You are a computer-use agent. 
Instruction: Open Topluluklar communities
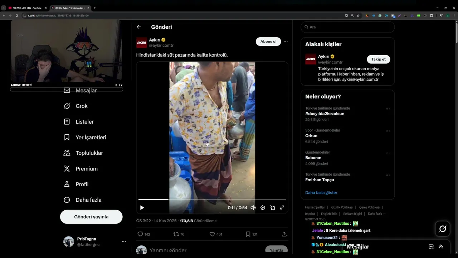[89, 153]
